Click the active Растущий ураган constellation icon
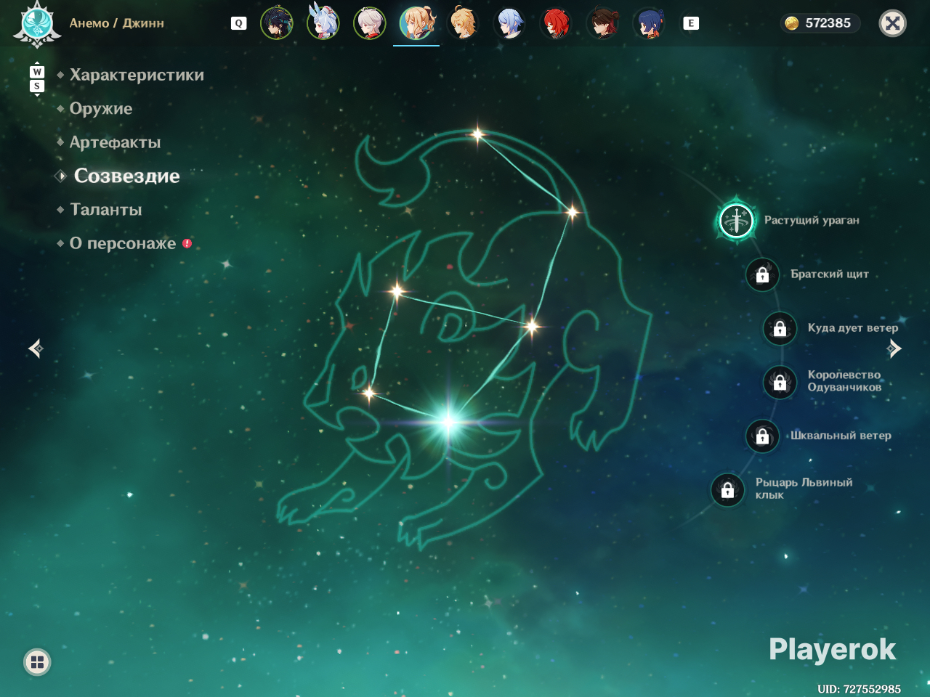Image resolution: width=930 pixels, height=697 pixels. 736,220
